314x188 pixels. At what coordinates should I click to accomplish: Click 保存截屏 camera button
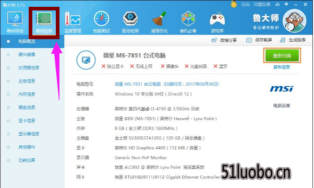(x=259, y=40)
